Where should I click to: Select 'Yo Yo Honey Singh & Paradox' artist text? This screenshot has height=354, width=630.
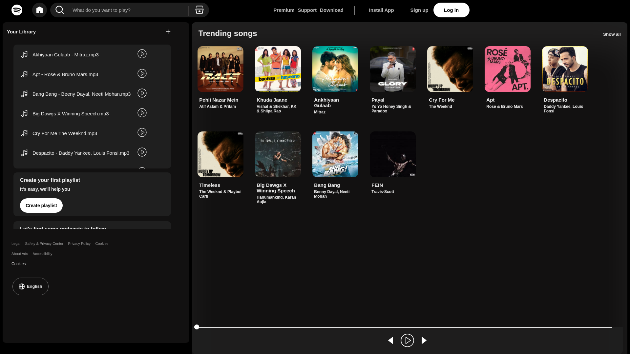click(x=391, y=109)
